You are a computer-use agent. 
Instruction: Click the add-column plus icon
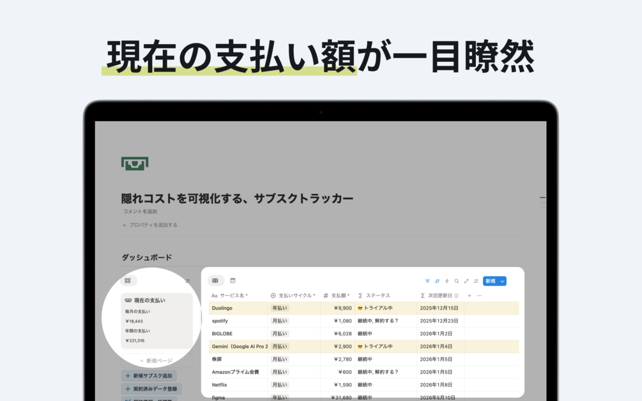click(x=470, y=296)
